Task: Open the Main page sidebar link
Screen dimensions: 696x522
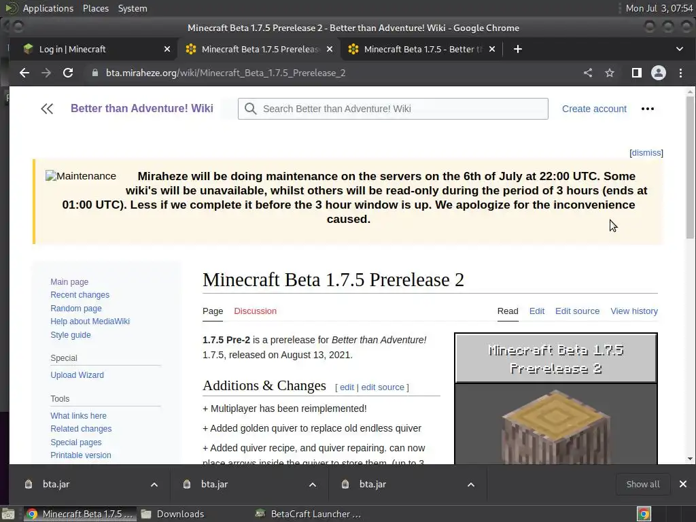Action: coord(69,282)
